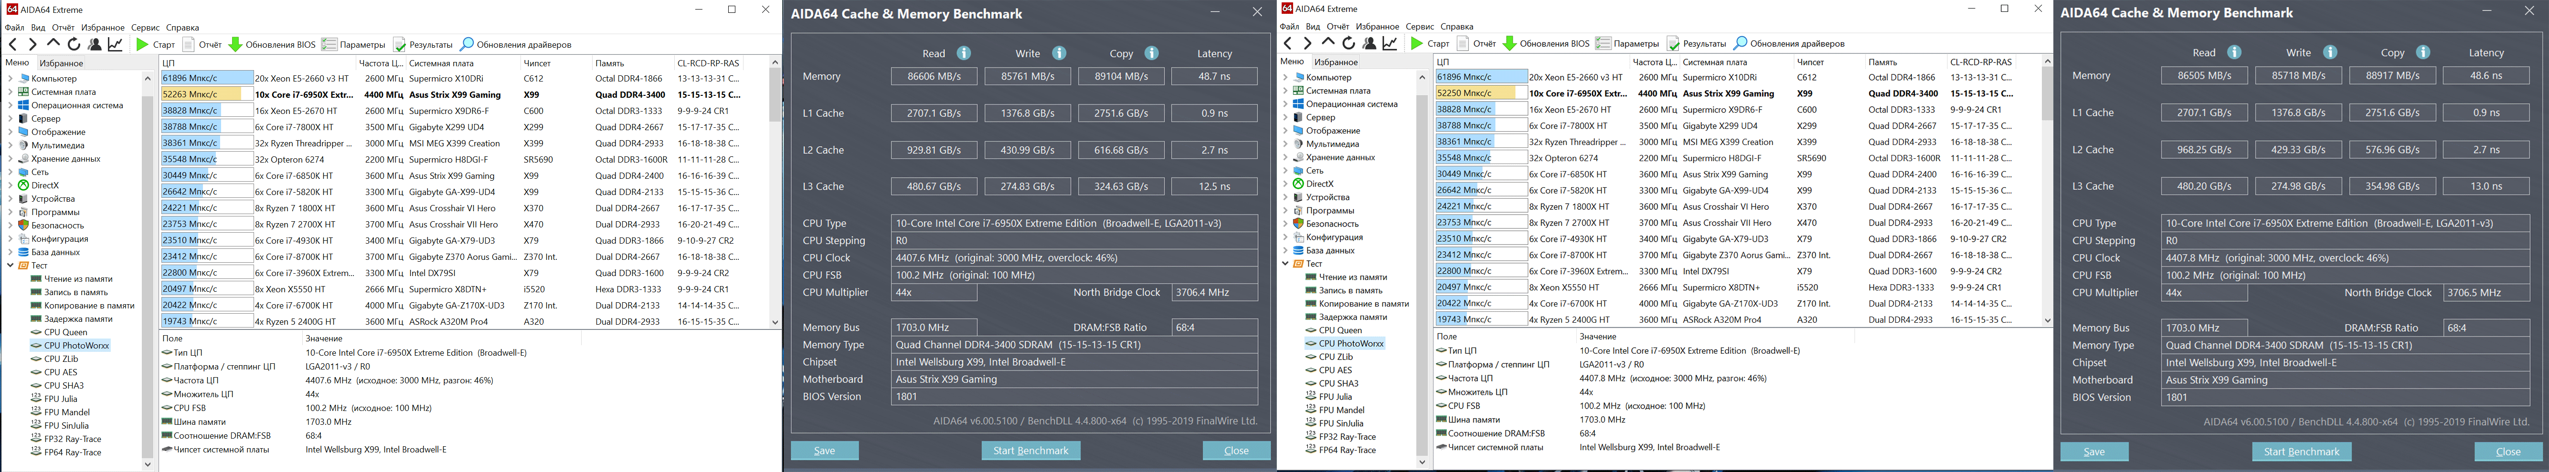This screenshot has width=2549, height=472.
Task: Start the test with Старт in right AIDA64 window
Action: (1430, 43)
